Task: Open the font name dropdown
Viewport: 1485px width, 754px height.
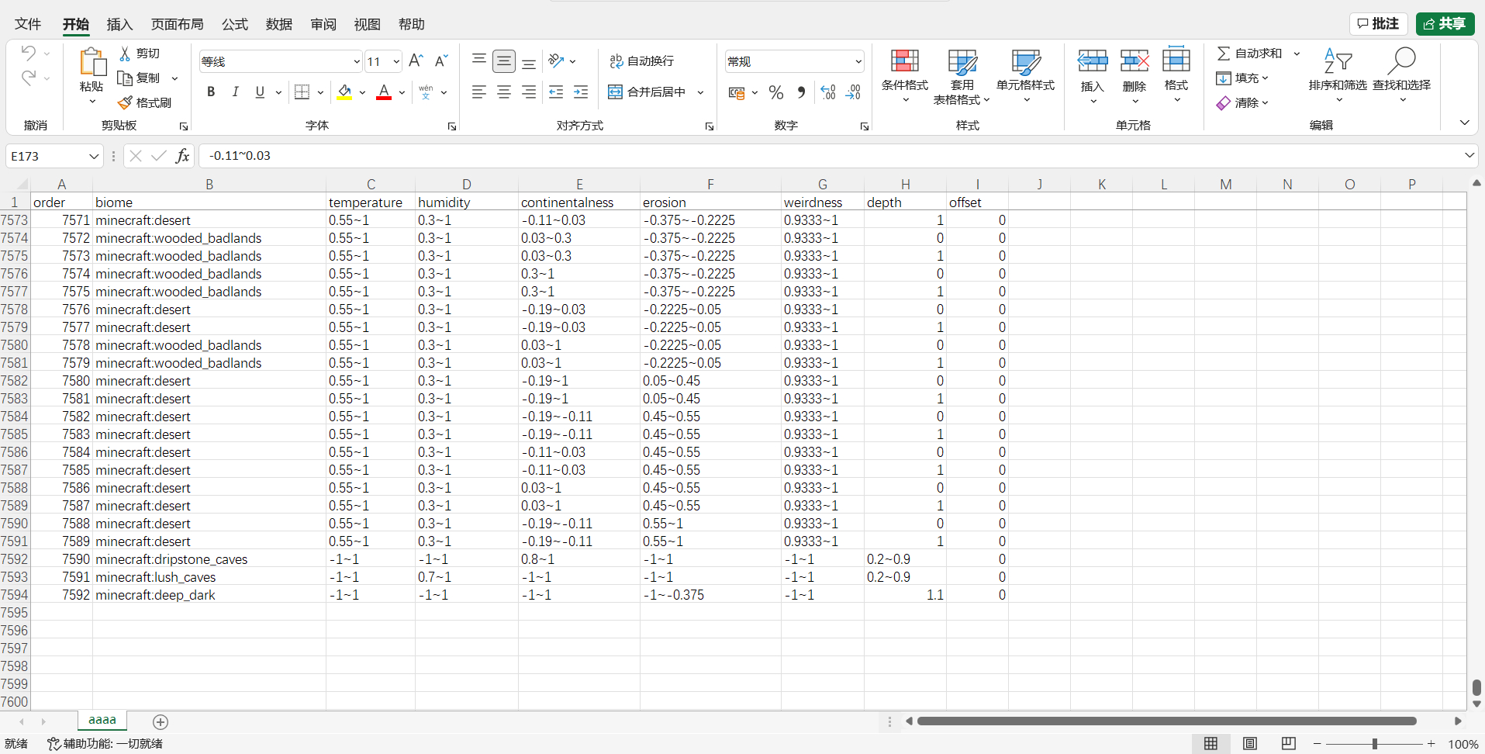Action: coord(357,61)
